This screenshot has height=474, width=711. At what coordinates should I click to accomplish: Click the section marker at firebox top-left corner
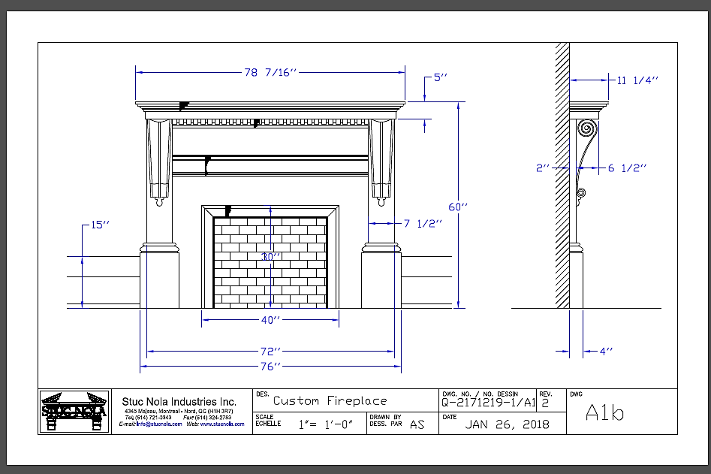(228, 211)
